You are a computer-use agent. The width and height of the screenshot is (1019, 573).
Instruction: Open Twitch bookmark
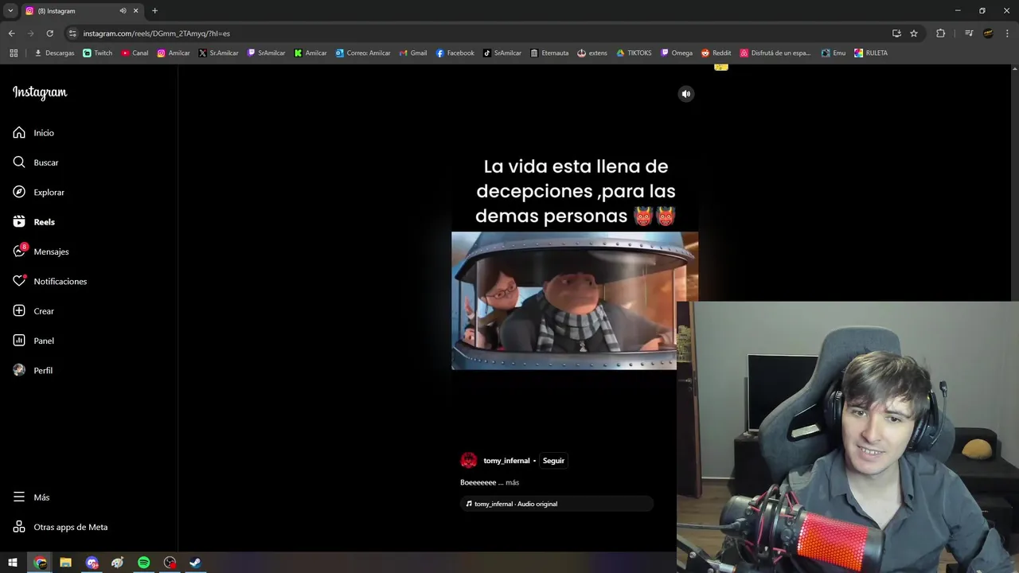(98, 53)
